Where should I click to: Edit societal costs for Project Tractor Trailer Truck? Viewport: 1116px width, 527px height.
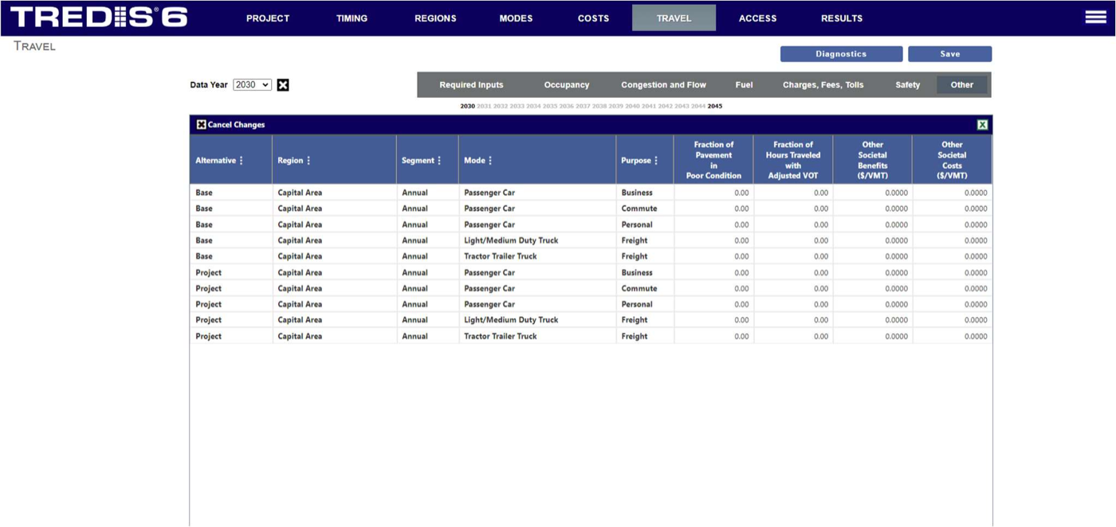coord(953,336)
